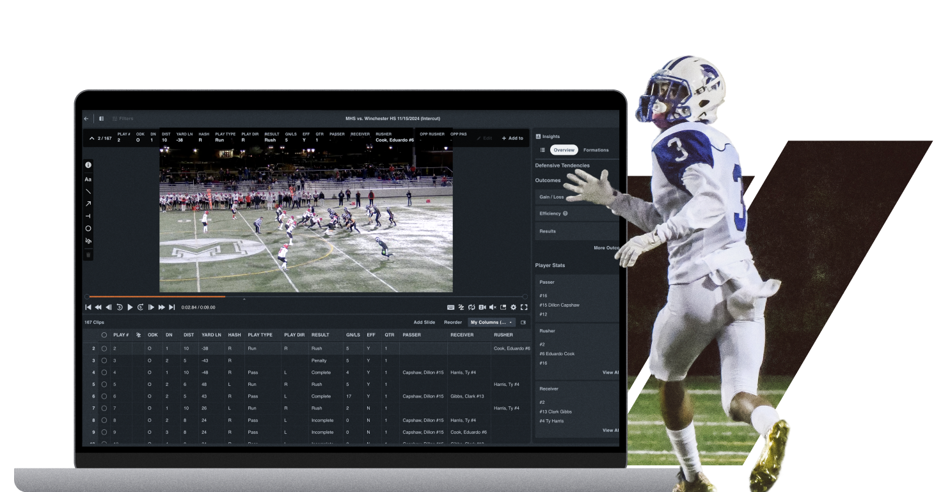Enter fullscreen video mode
This screenshot has width=934, height=492.
tap(524, 307)
